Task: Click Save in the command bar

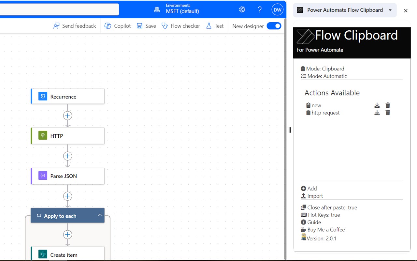Action: pyautogui.click(x=146, y=26)
